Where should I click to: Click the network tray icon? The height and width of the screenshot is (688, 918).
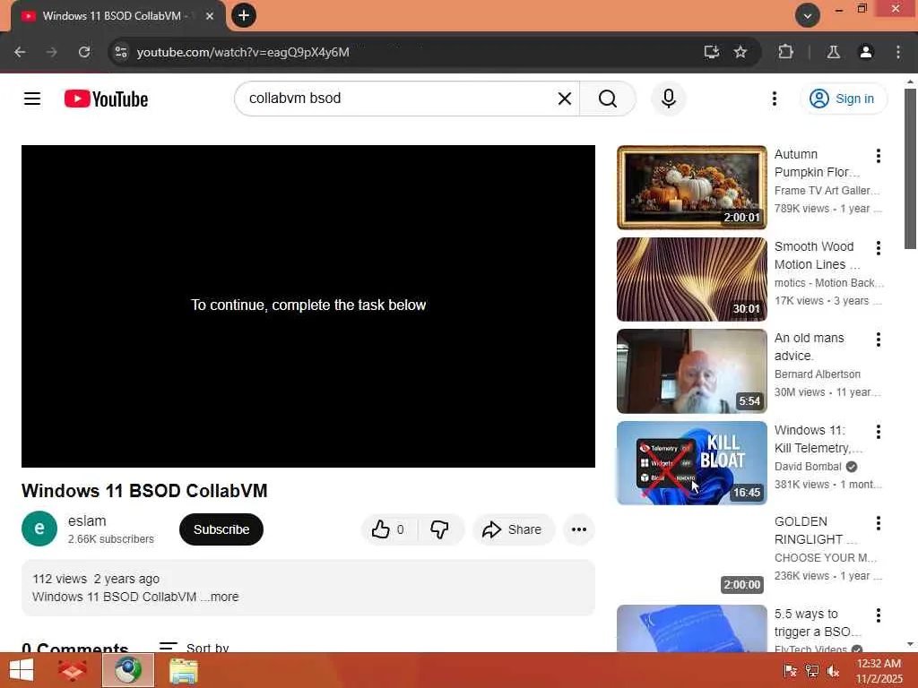[x=812, y=670]
